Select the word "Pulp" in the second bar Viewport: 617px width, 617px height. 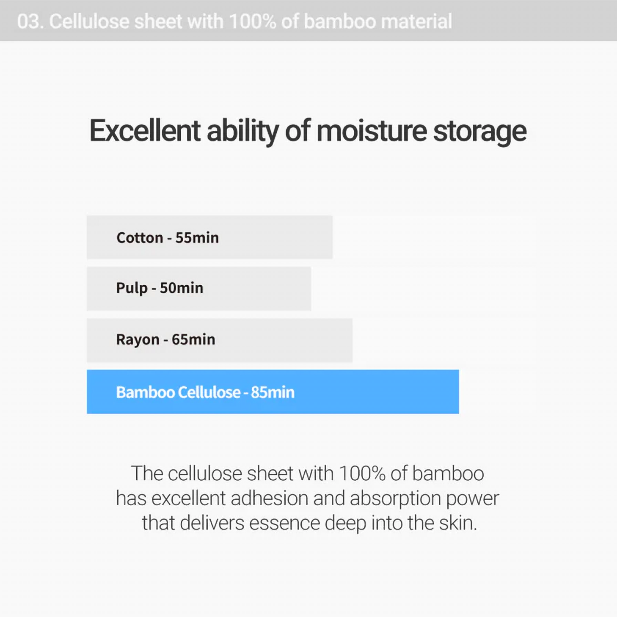tap(132, 289)
